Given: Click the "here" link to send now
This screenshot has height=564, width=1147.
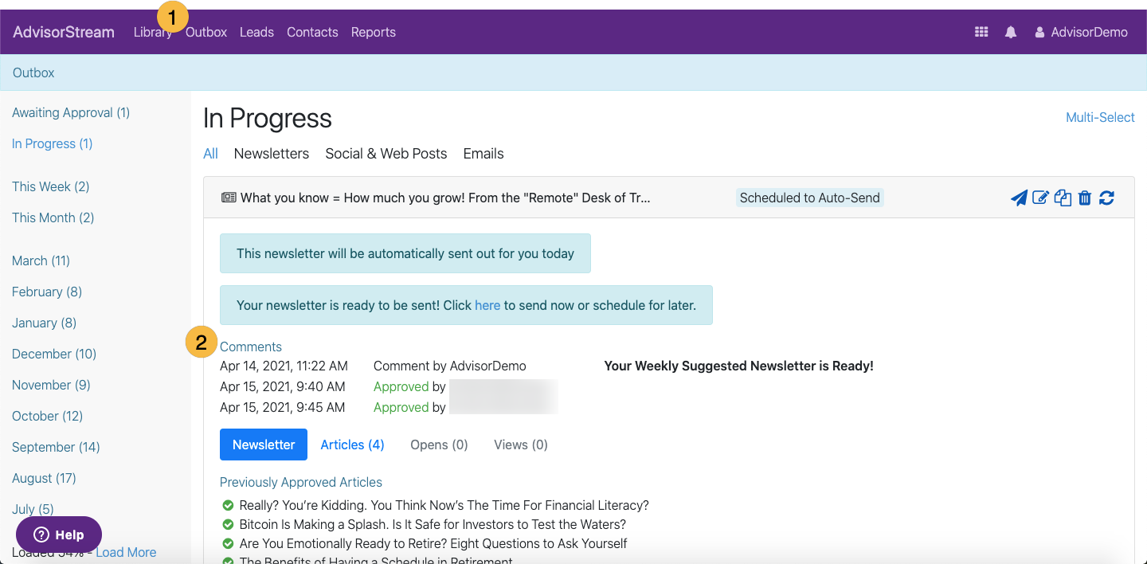Looking at the screenshot, I should [487, 305].
